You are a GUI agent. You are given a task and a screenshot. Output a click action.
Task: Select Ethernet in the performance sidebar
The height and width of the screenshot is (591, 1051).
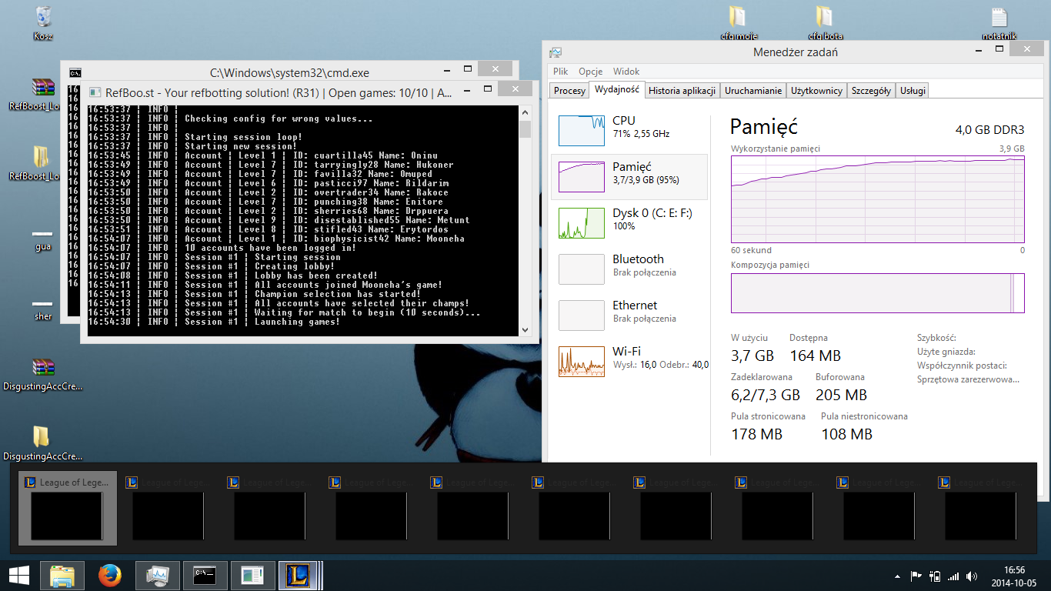[629, 314]
